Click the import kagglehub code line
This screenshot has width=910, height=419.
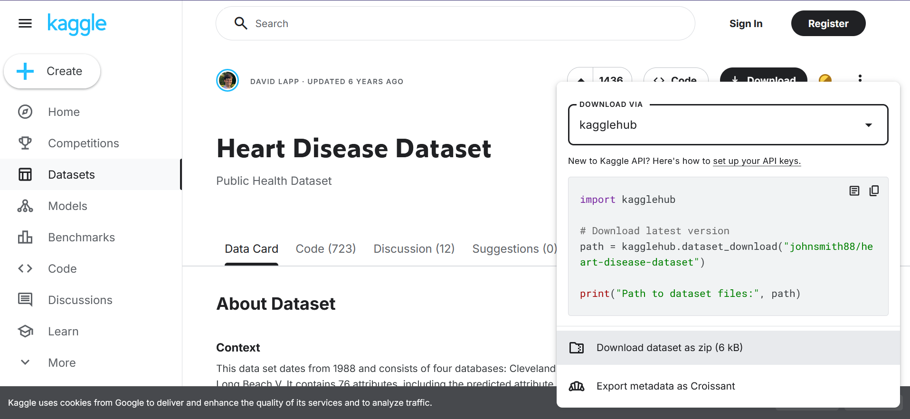[627, 200]
